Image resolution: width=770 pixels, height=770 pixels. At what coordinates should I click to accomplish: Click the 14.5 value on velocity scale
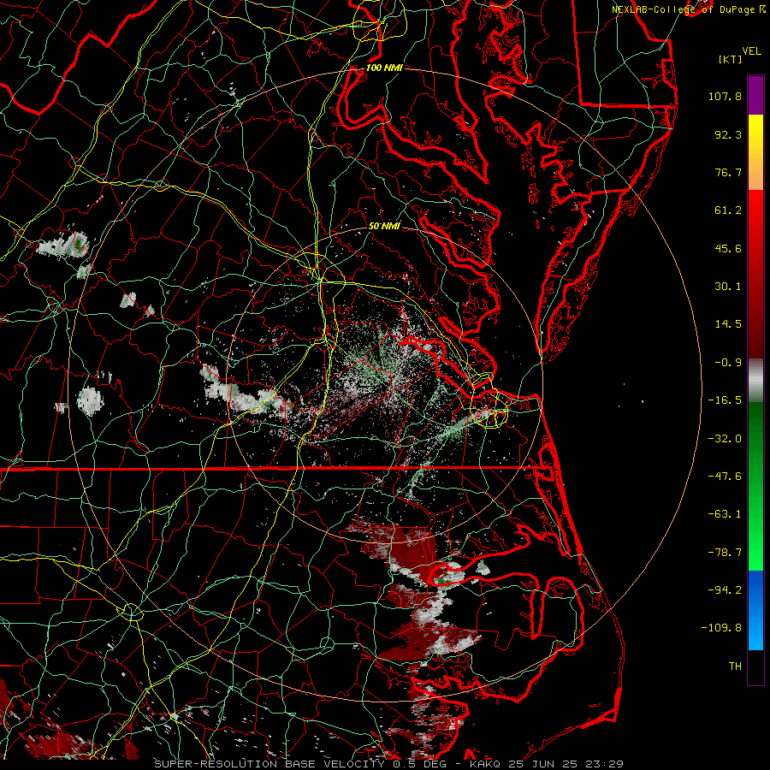point(728,324)
